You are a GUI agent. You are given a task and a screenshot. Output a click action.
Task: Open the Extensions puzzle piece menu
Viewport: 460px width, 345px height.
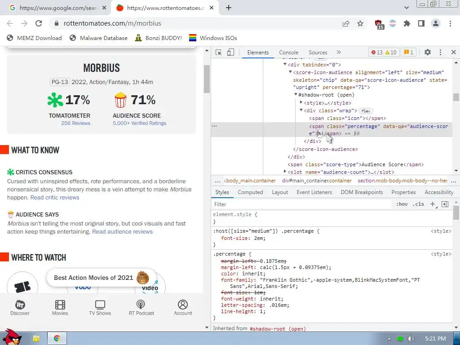407,23
